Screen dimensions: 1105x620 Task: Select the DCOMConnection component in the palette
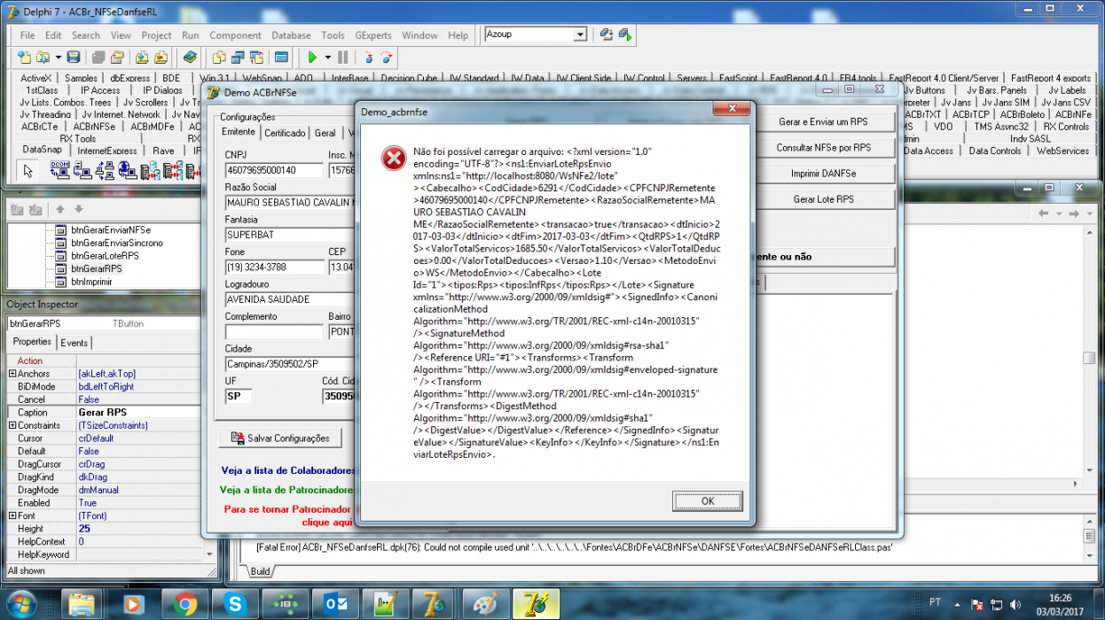pyautogui.click(x=60, y=170)
